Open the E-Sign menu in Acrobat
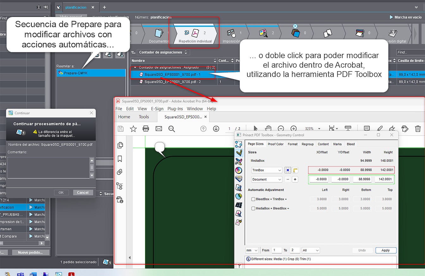The width and height of the screenshot is (425, 276). (157, 109)
